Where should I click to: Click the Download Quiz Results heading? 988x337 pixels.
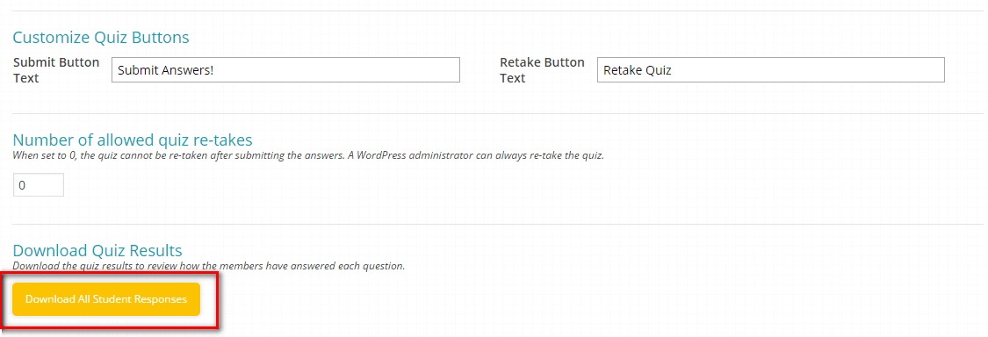click(x=97, y=250)
